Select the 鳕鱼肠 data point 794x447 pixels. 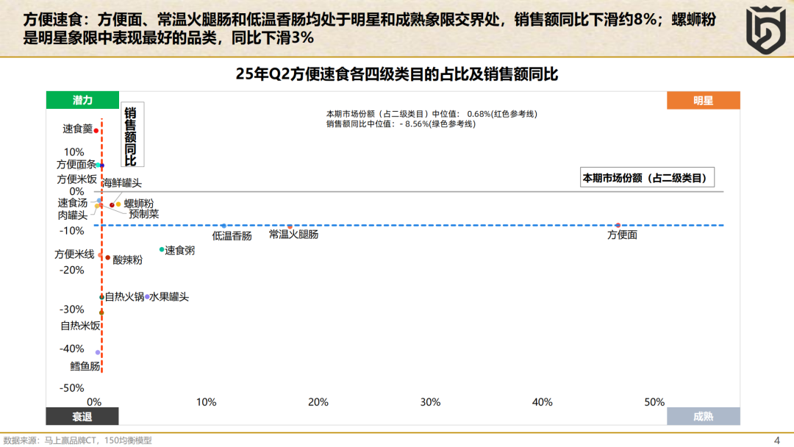tap(98, 352)
